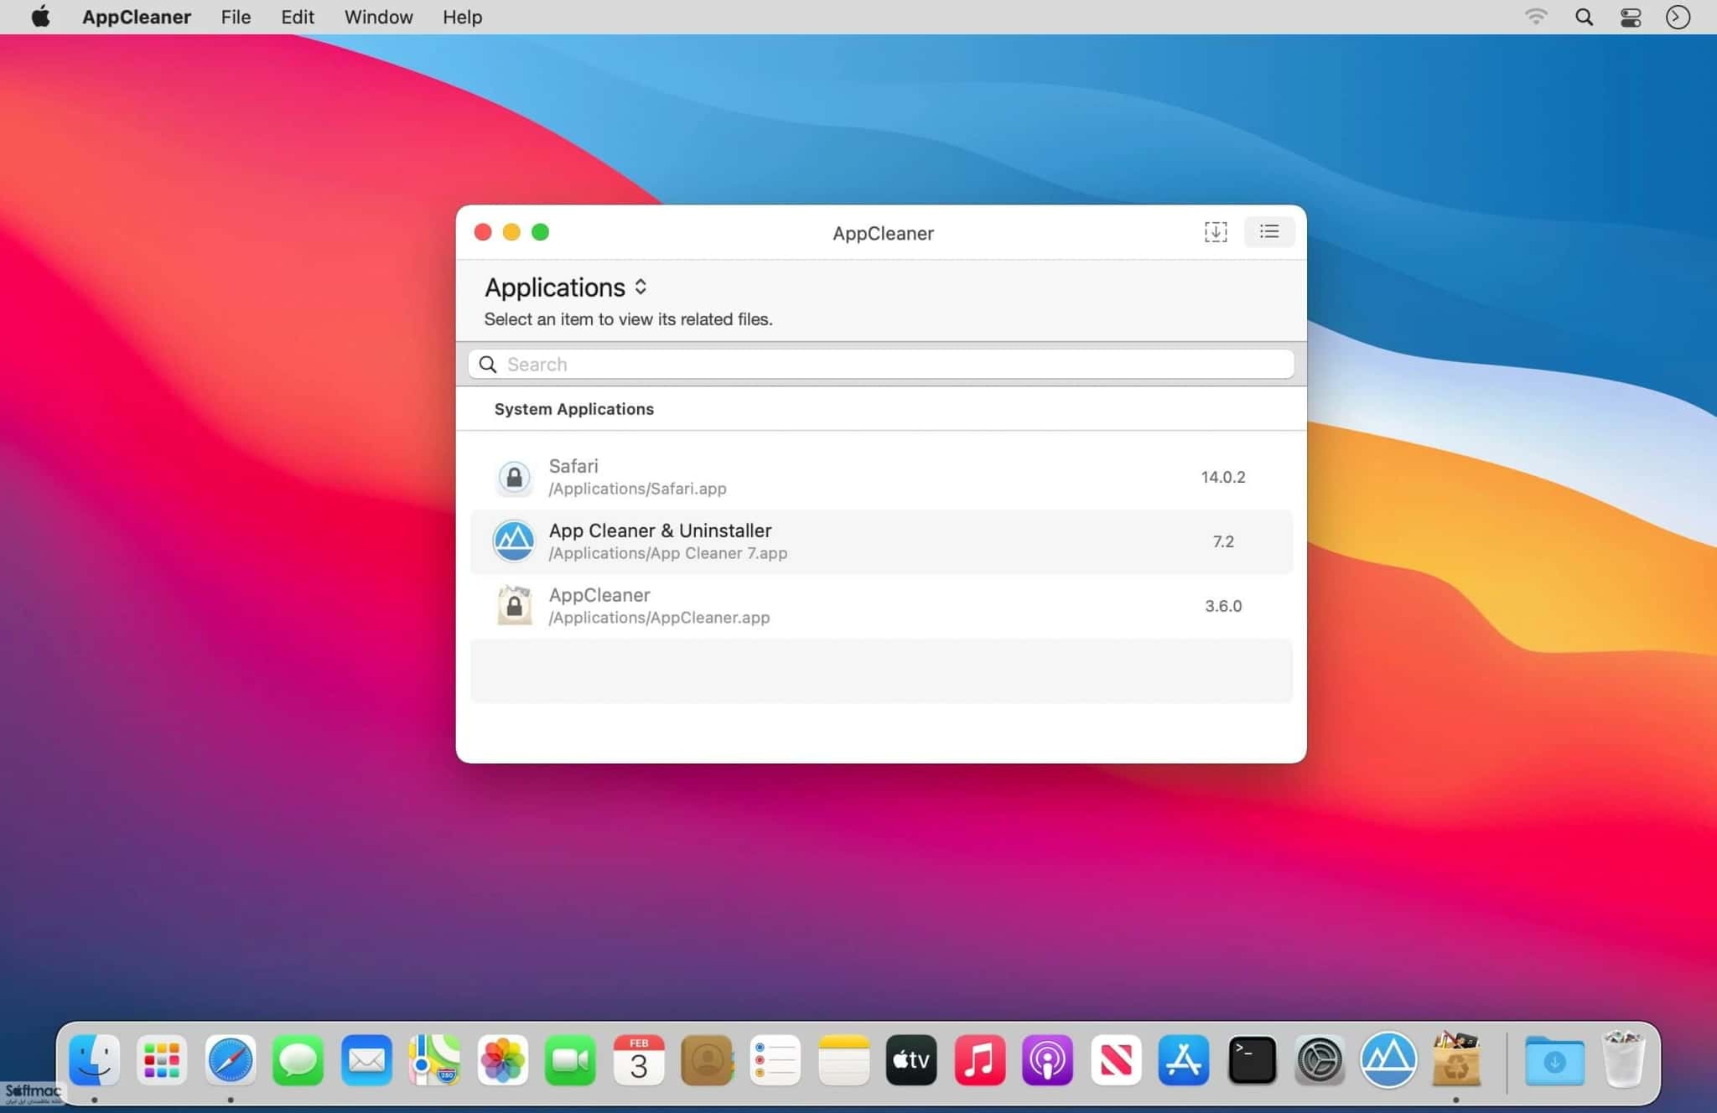The image size is (1717, 1113).
Task: Toggle the list view button in AppCleaner toolbar
Action: pyautogui.click(x=1269, y=232)
